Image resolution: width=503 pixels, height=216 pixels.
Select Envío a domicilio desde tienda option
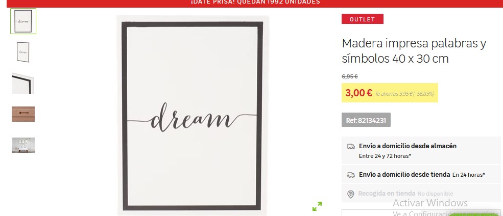(x=421, y=175)
